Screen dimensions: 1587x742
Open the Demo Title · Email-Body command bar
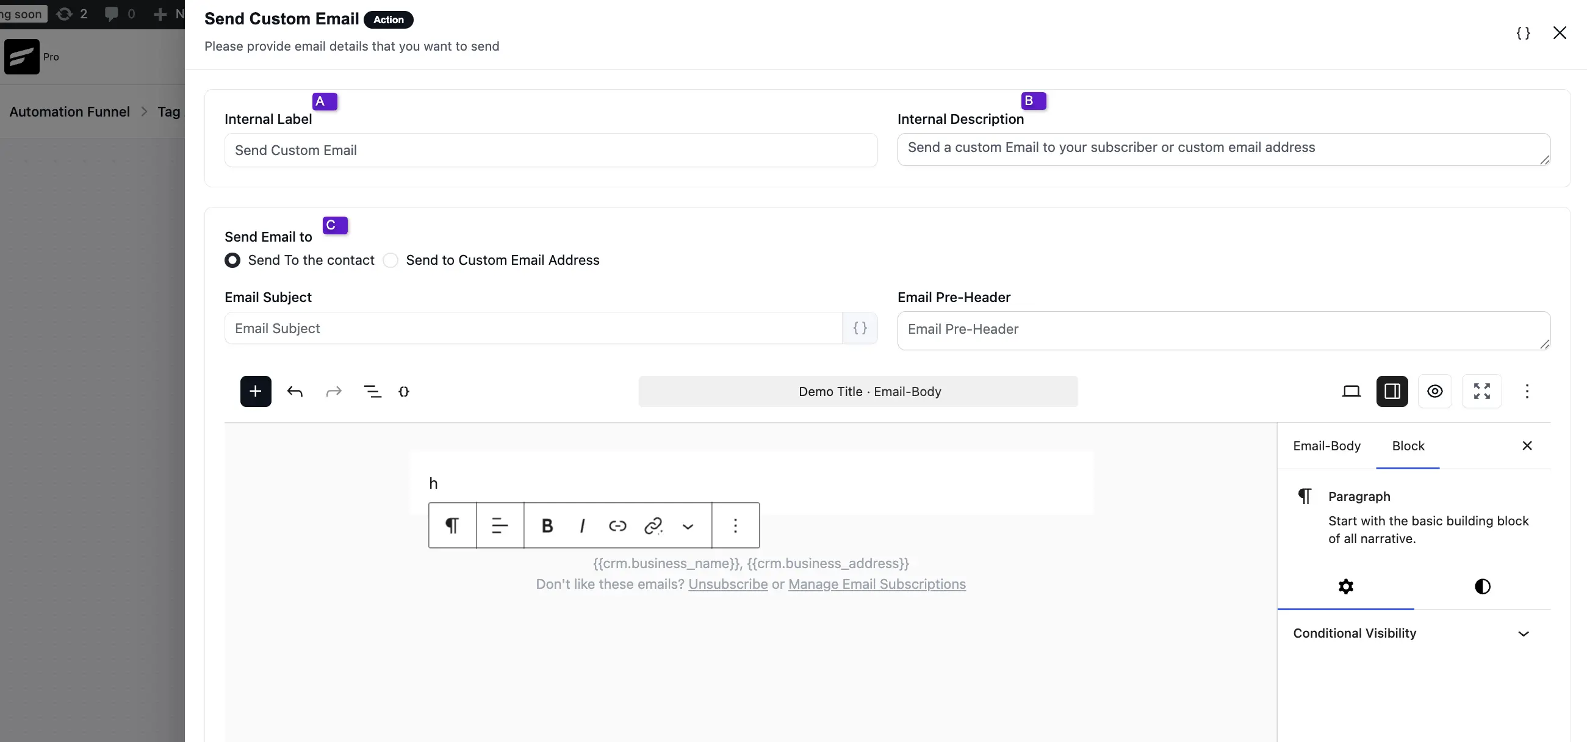coord(858,391)
